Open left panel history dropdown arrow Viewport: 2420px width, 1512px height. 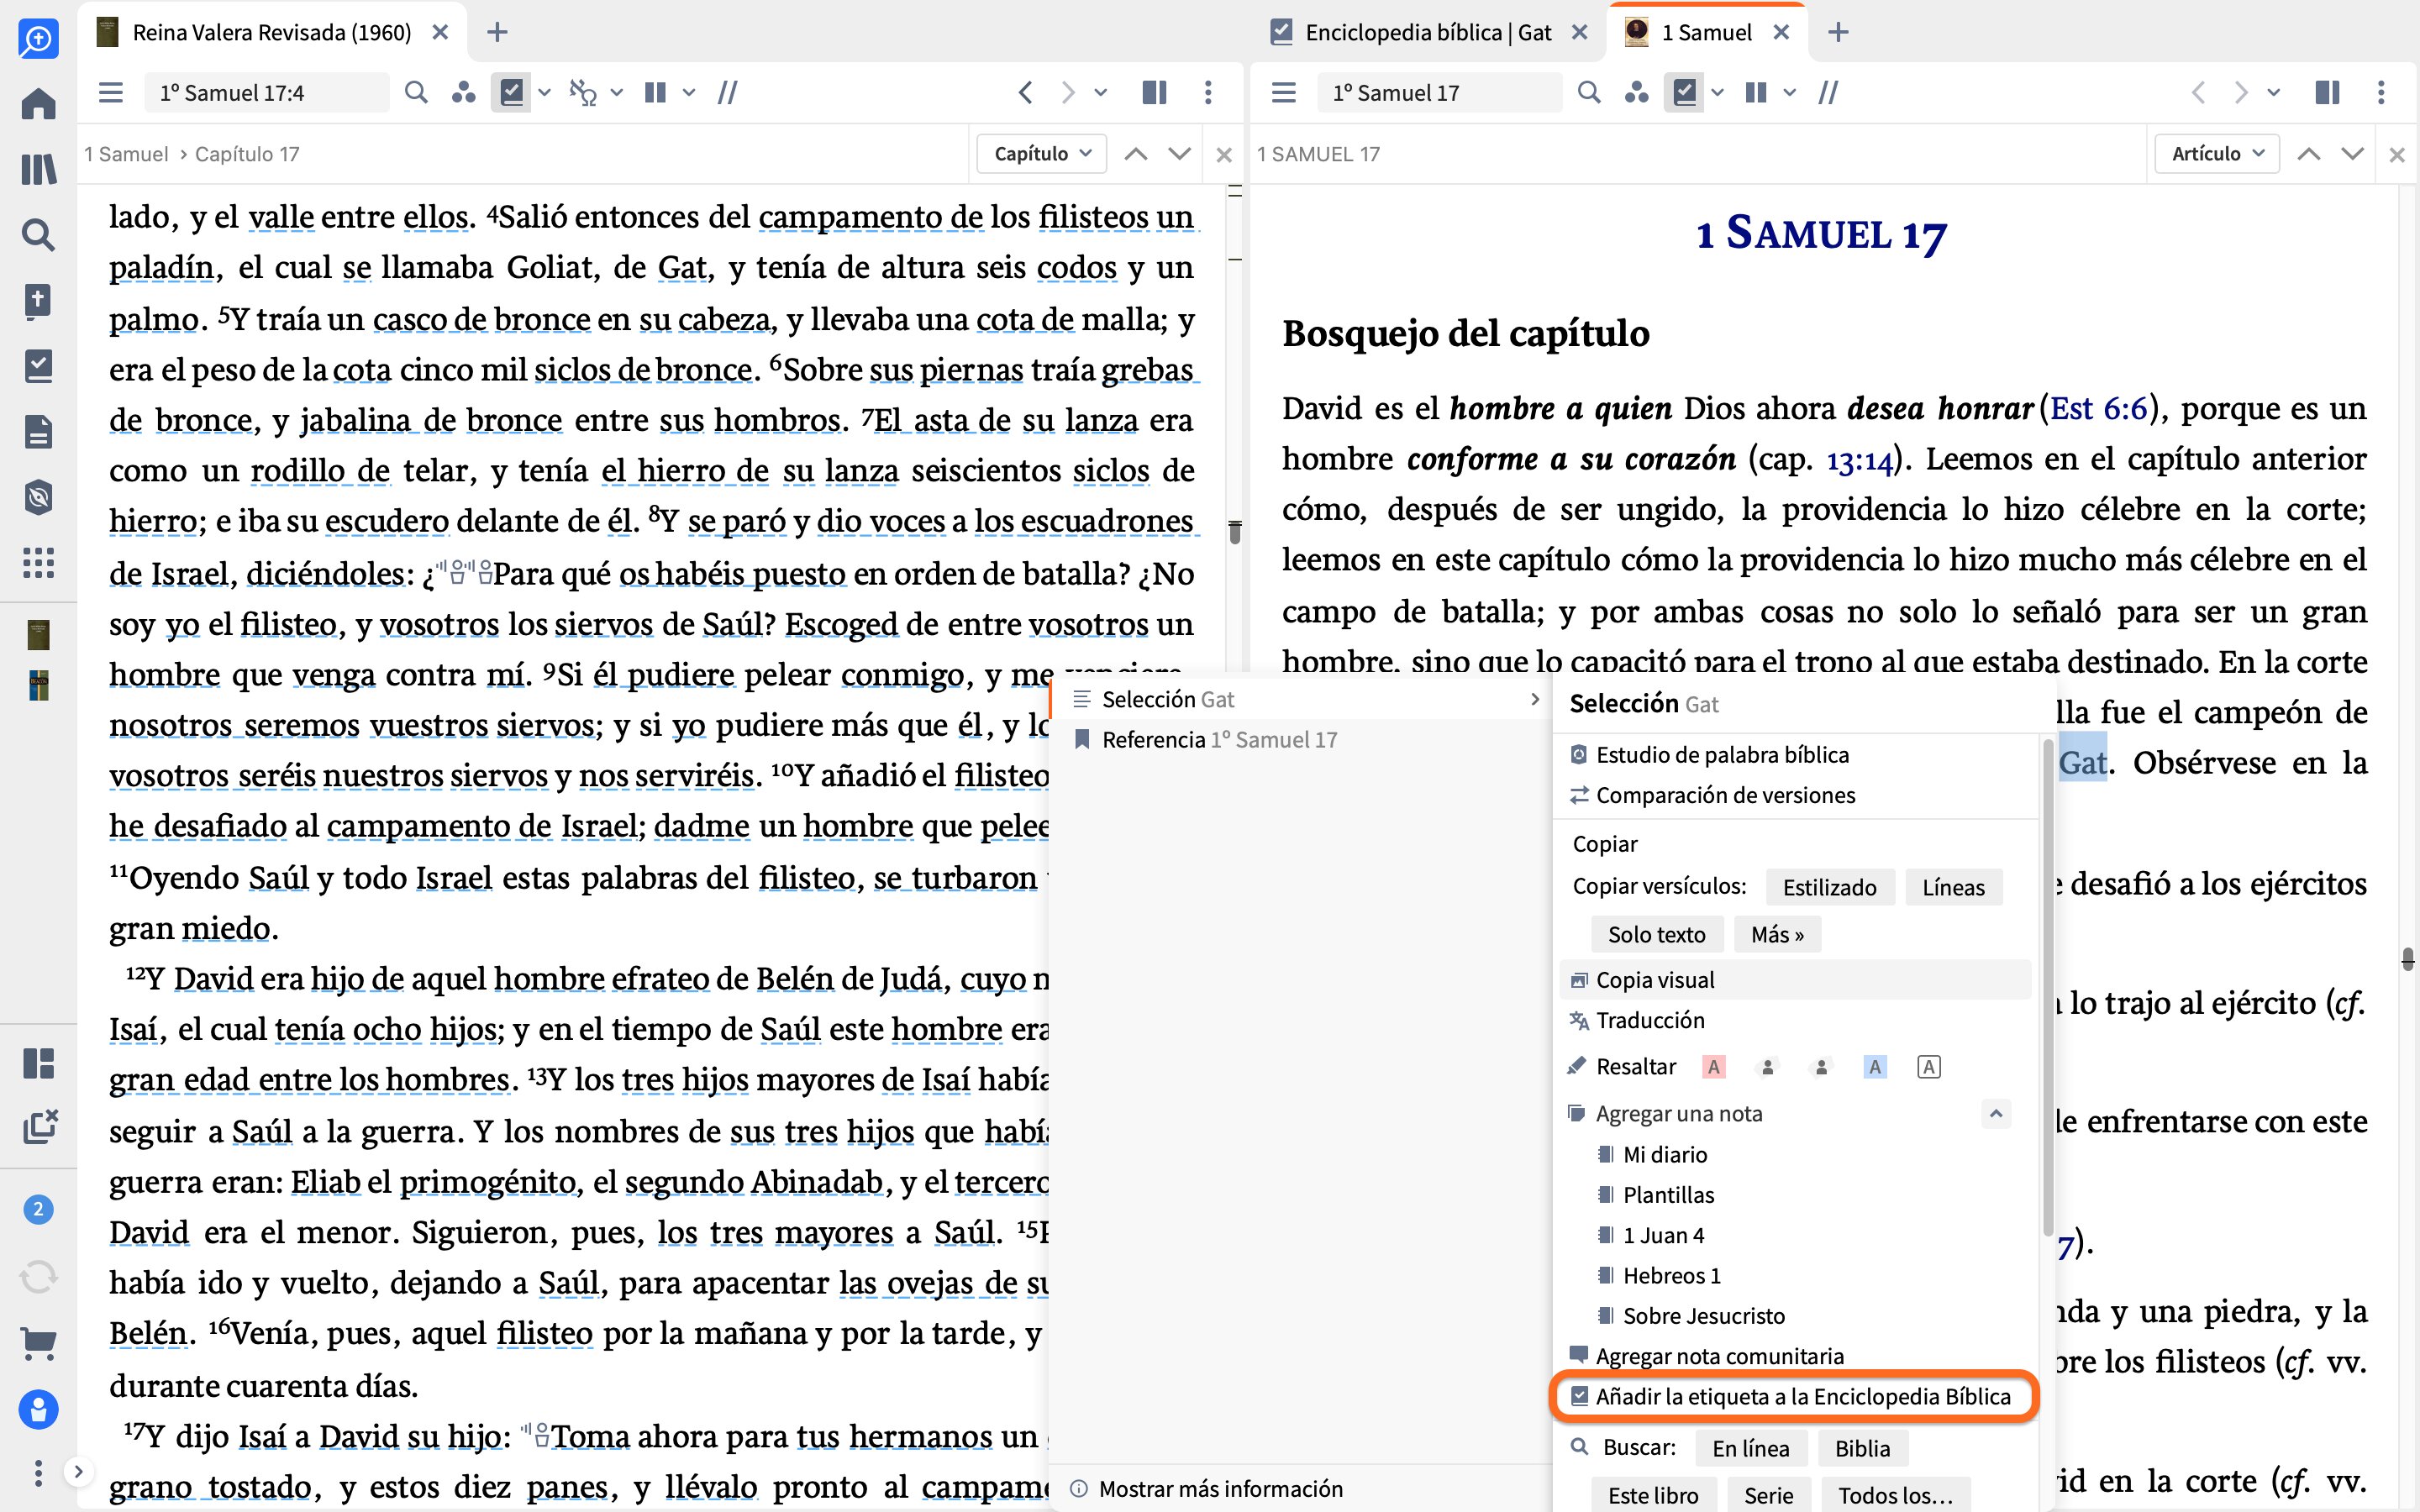1101,93
